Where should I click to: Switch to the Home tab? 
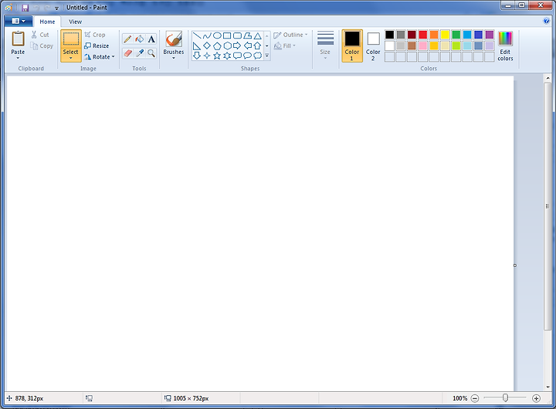[47, 22]
